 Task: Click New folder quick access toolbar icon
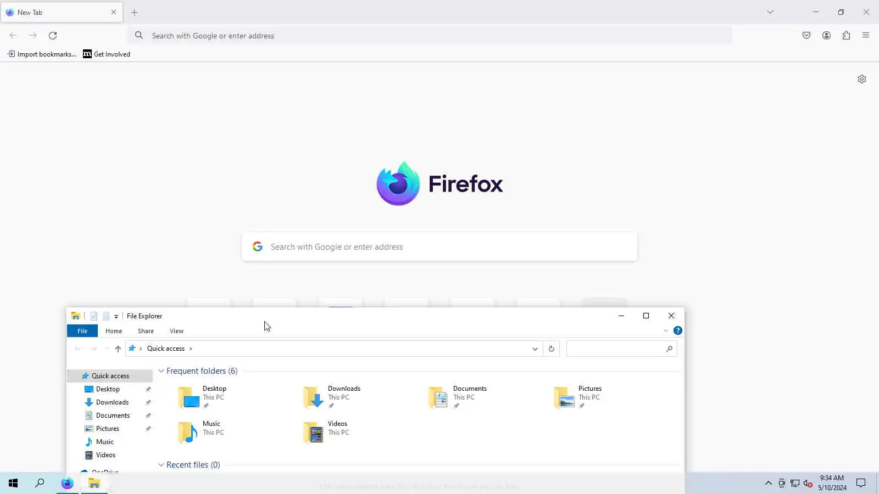pos(107,316)
